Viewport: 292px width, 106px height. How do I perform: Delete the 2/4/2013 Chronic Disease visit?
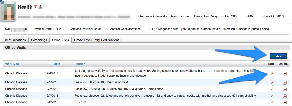[285, 74]
